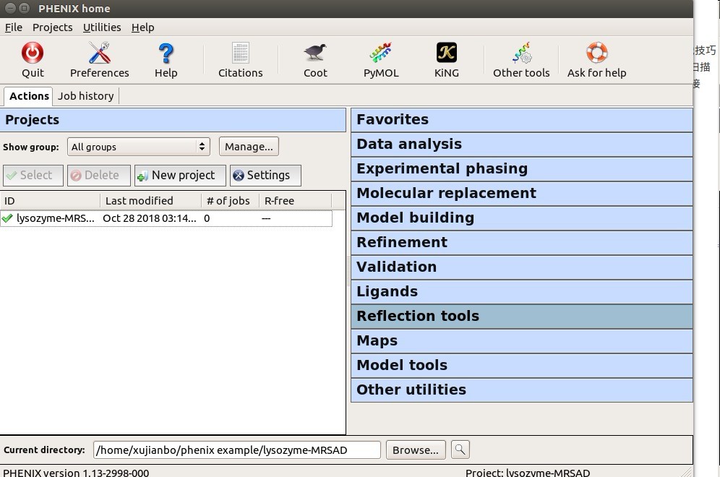Open the File menu
This screenshot has height=477, width=720.
tap(13, 27)
